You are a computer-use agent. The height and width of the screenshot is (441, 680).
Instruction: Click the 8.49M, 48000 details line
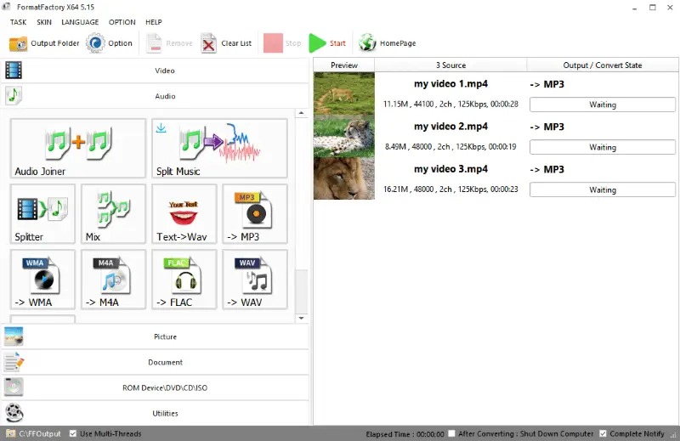(x=450, y=146)
